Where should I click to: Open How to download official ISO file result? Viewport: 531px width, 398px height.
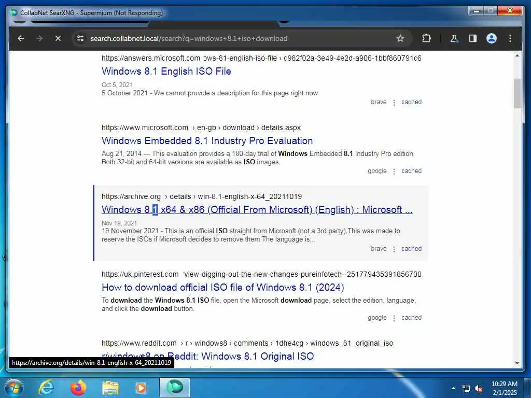(x=223, y=287)
